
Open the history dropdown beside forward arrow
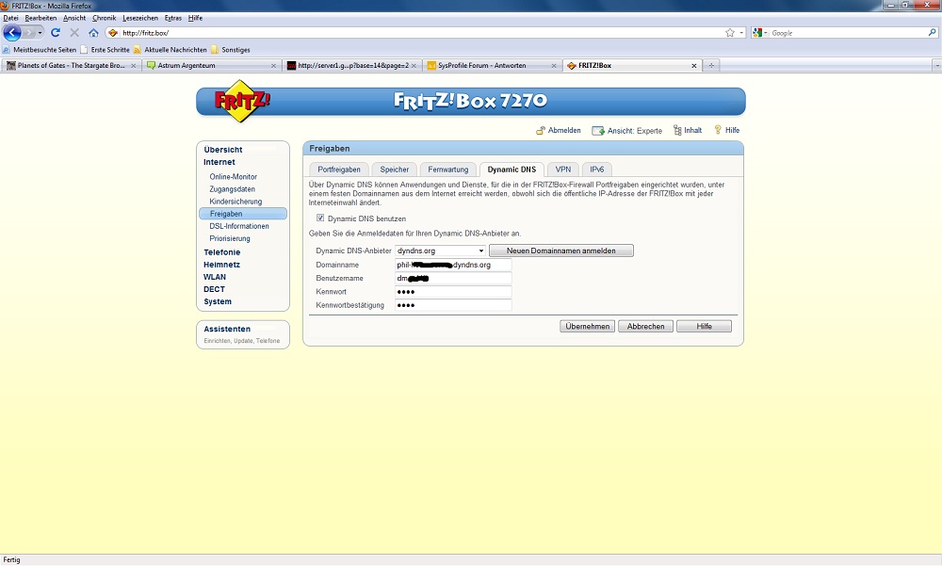(x=41, y=32)
